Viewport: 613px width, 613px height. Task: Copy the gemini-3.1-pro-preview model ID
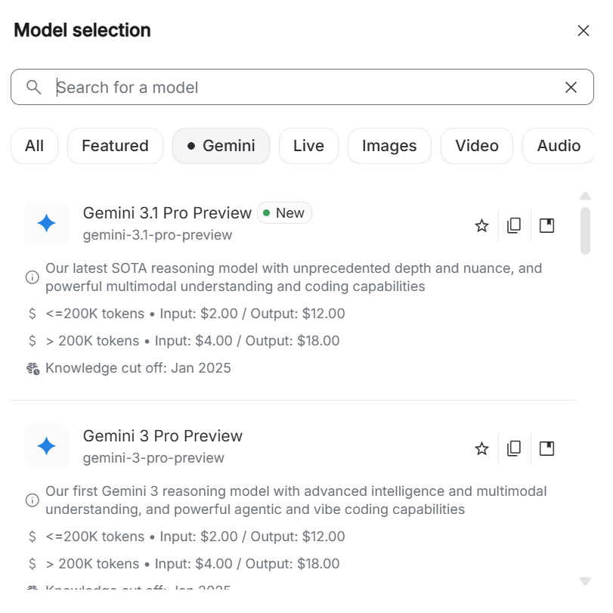point(514,225)
